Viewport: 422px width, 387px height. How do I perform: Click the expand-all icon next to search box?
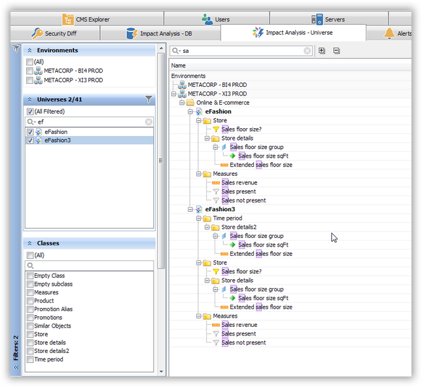point(322,50)
